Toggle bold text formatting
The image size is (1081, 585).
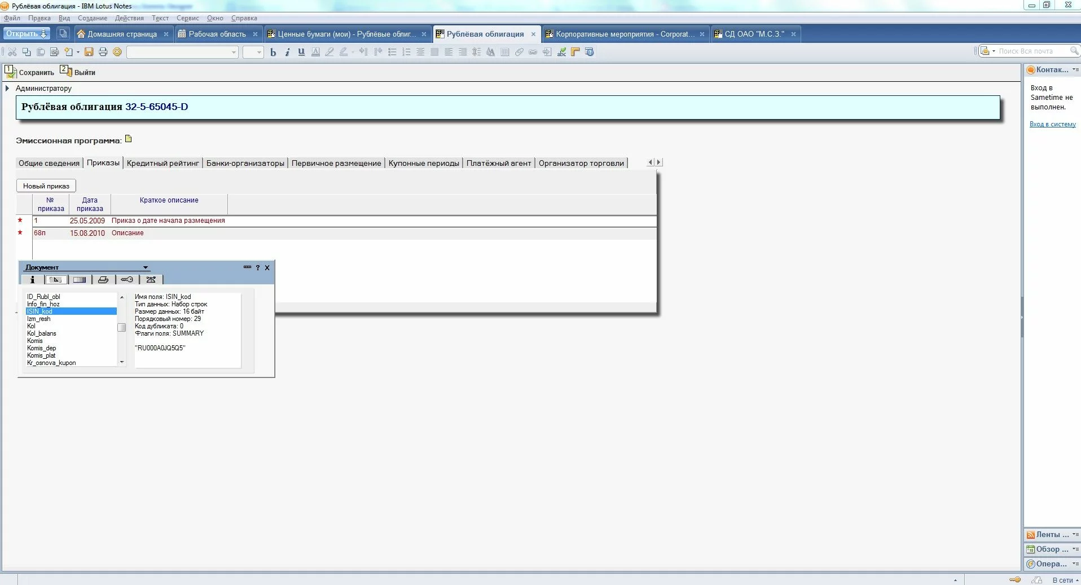(273, 52)
